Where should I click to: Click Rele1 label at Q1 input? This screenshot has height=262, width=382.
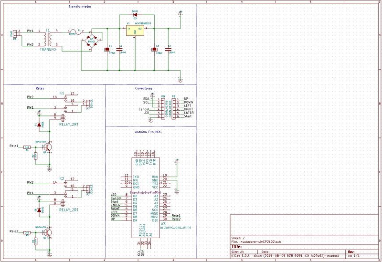tap(14, 146)
